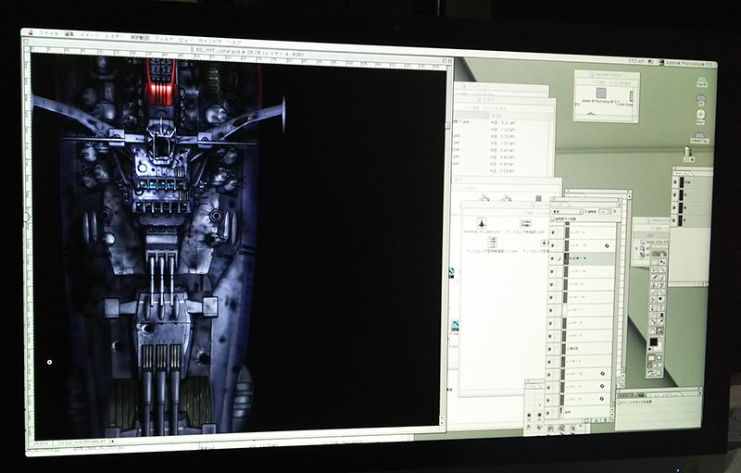Select the Eyedropper tool
Screen dimensions: 741x473
[662, 322]
